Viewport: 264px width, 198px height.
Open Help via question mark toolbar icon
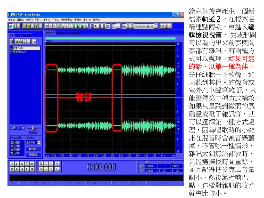170,26
